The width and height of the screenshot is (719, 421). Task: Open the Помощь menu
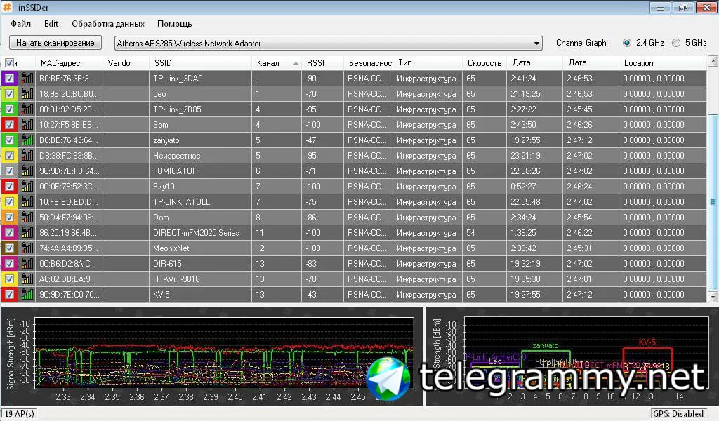174,24
